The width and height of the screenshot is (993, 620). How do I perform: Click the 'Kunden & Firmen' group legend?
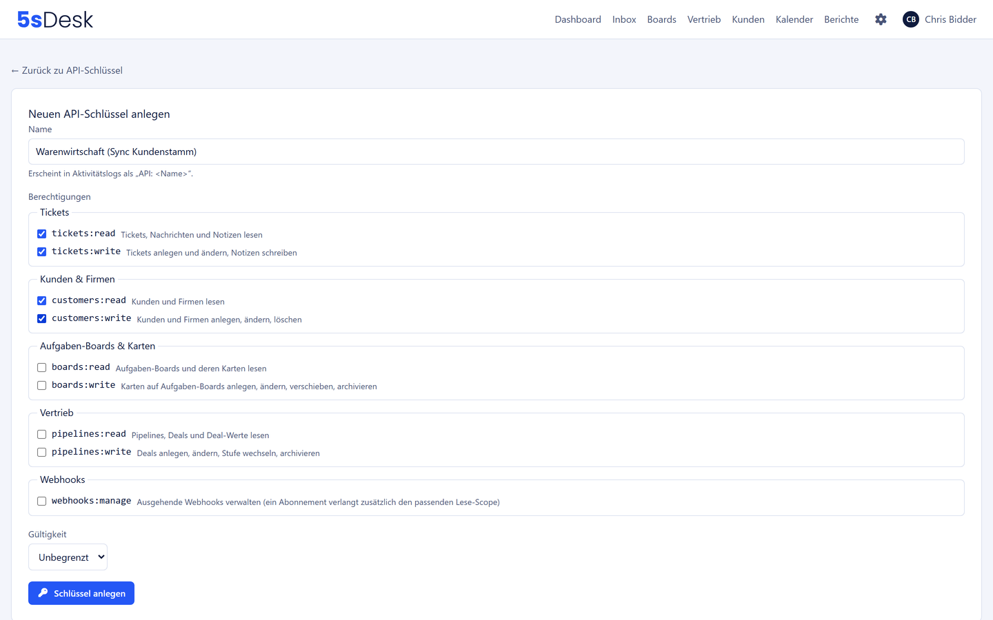pos(77,279)
